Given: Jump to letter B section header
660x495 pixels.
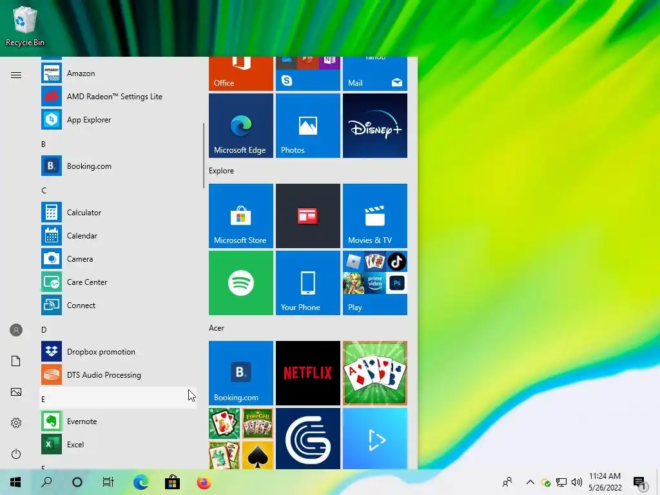Looking at the screenshot, I should pos(118,144).
